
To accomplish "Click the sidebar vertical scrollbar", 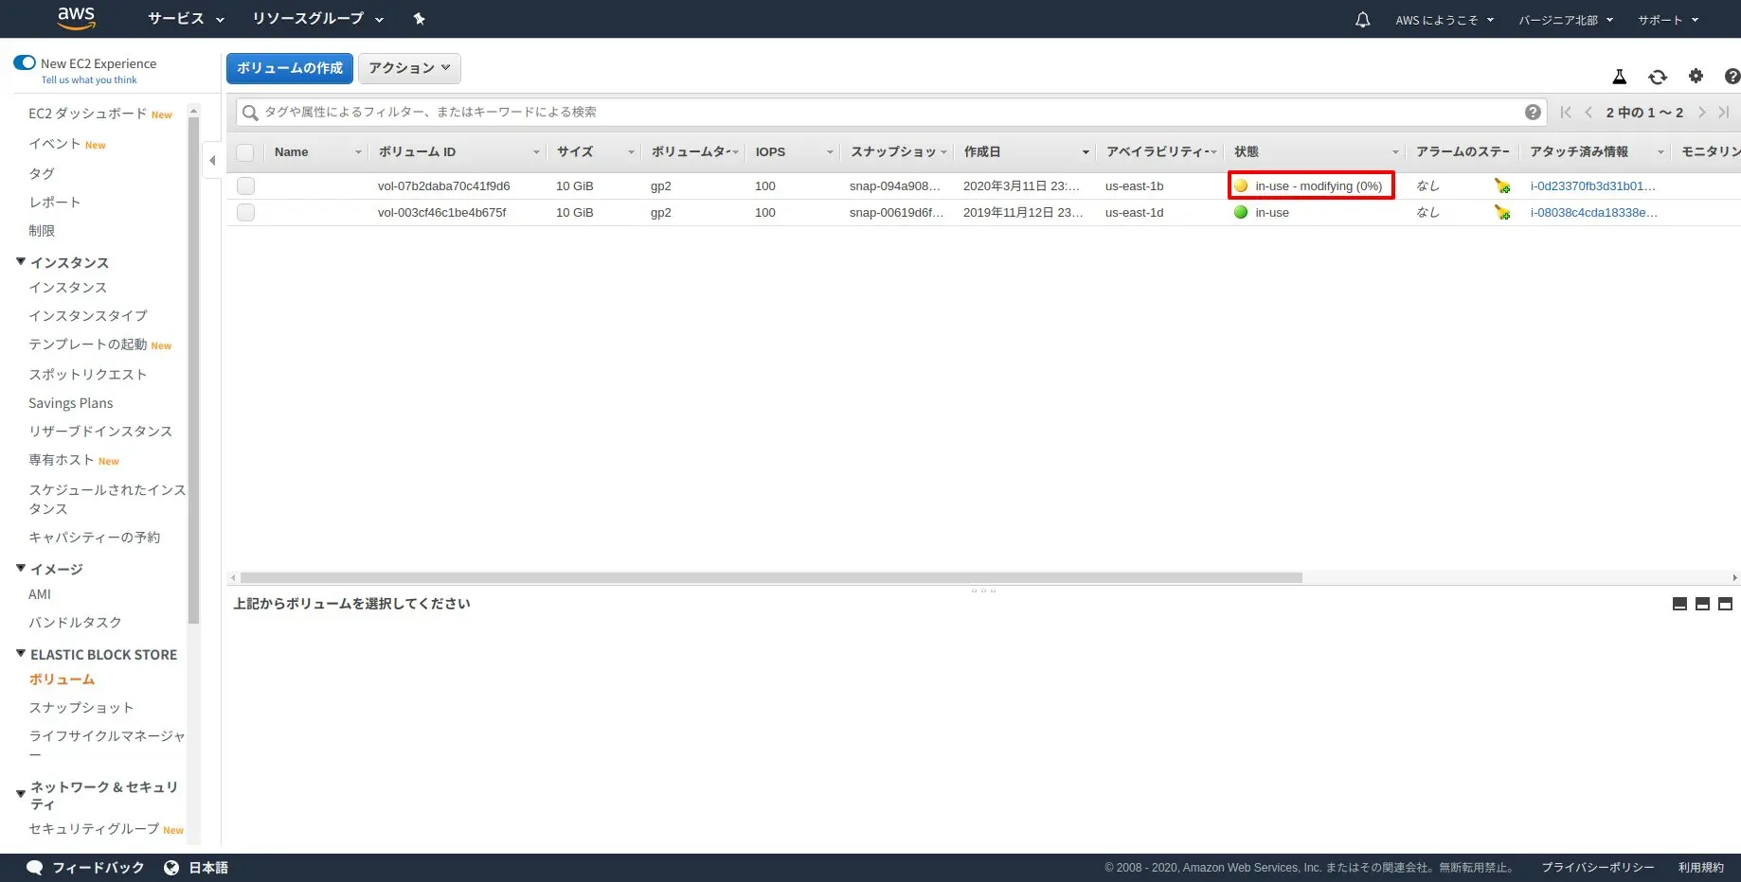I will (193, 369).
